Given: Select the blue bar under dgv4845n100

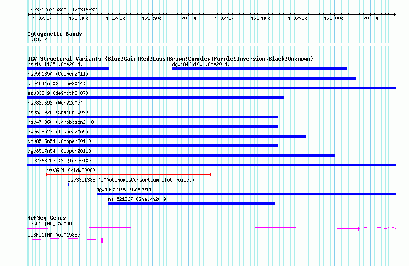Looking at the screenshot, I should (x=246, y=194).
